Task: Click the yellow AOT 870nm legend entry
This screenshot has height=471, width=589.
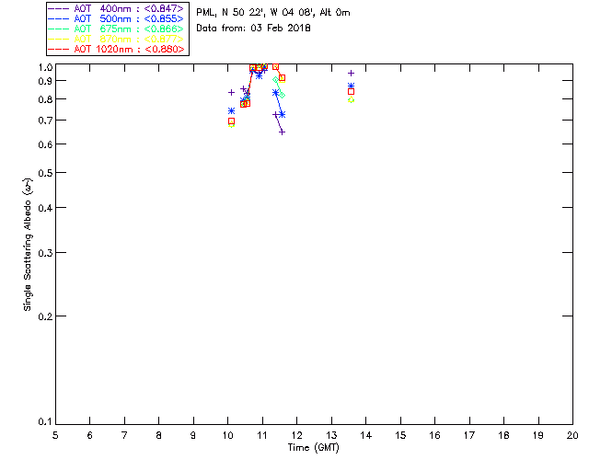Action: point(116,39)
